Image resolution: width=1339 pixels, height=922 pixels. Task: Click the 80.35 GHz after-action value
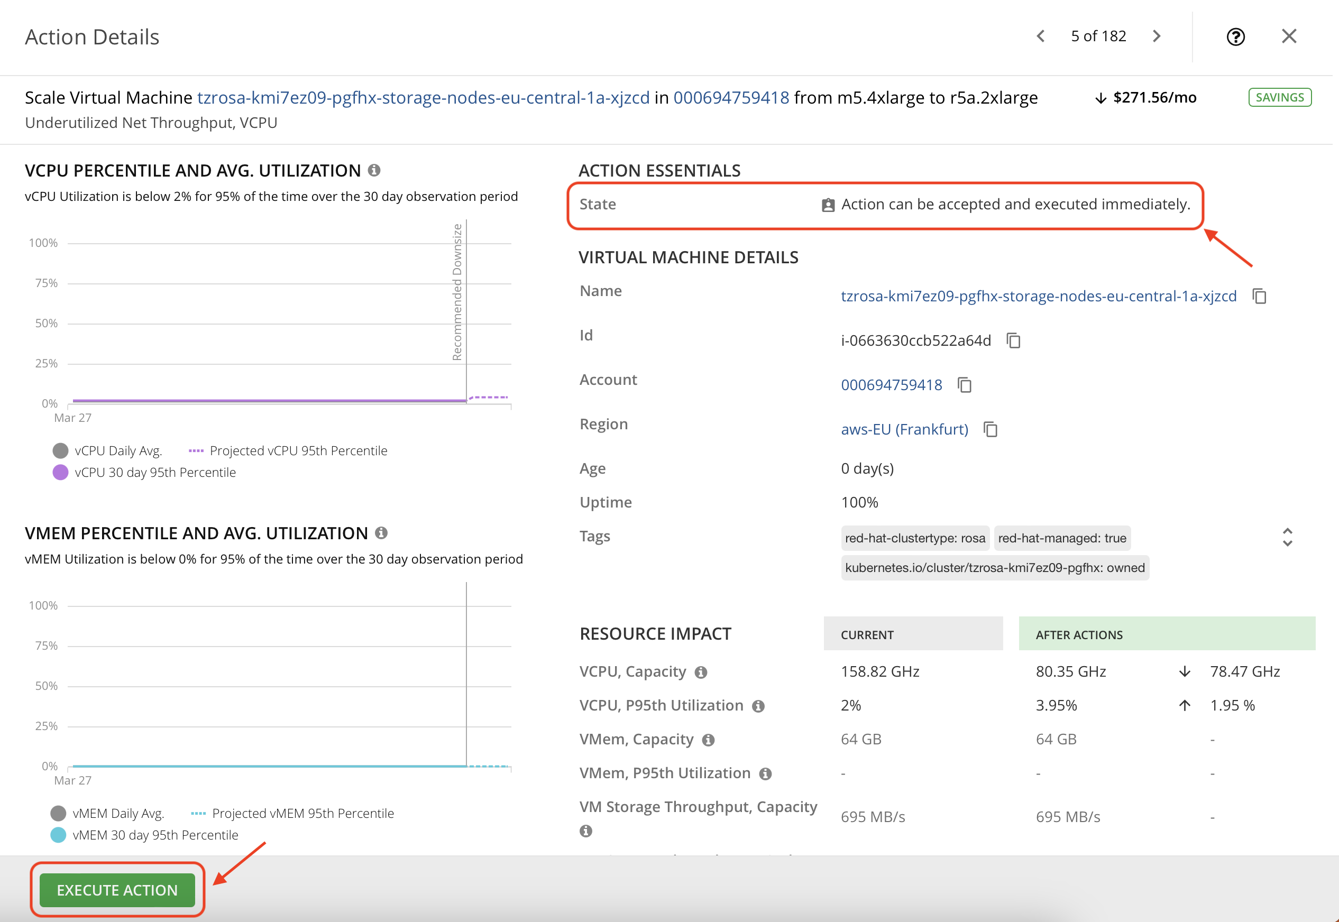[1071, 672]
